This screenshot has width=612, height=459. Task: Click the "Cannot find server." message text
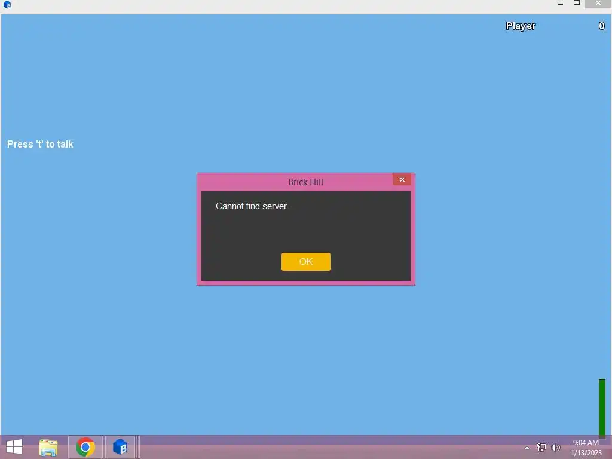click(x=252, y=206)
